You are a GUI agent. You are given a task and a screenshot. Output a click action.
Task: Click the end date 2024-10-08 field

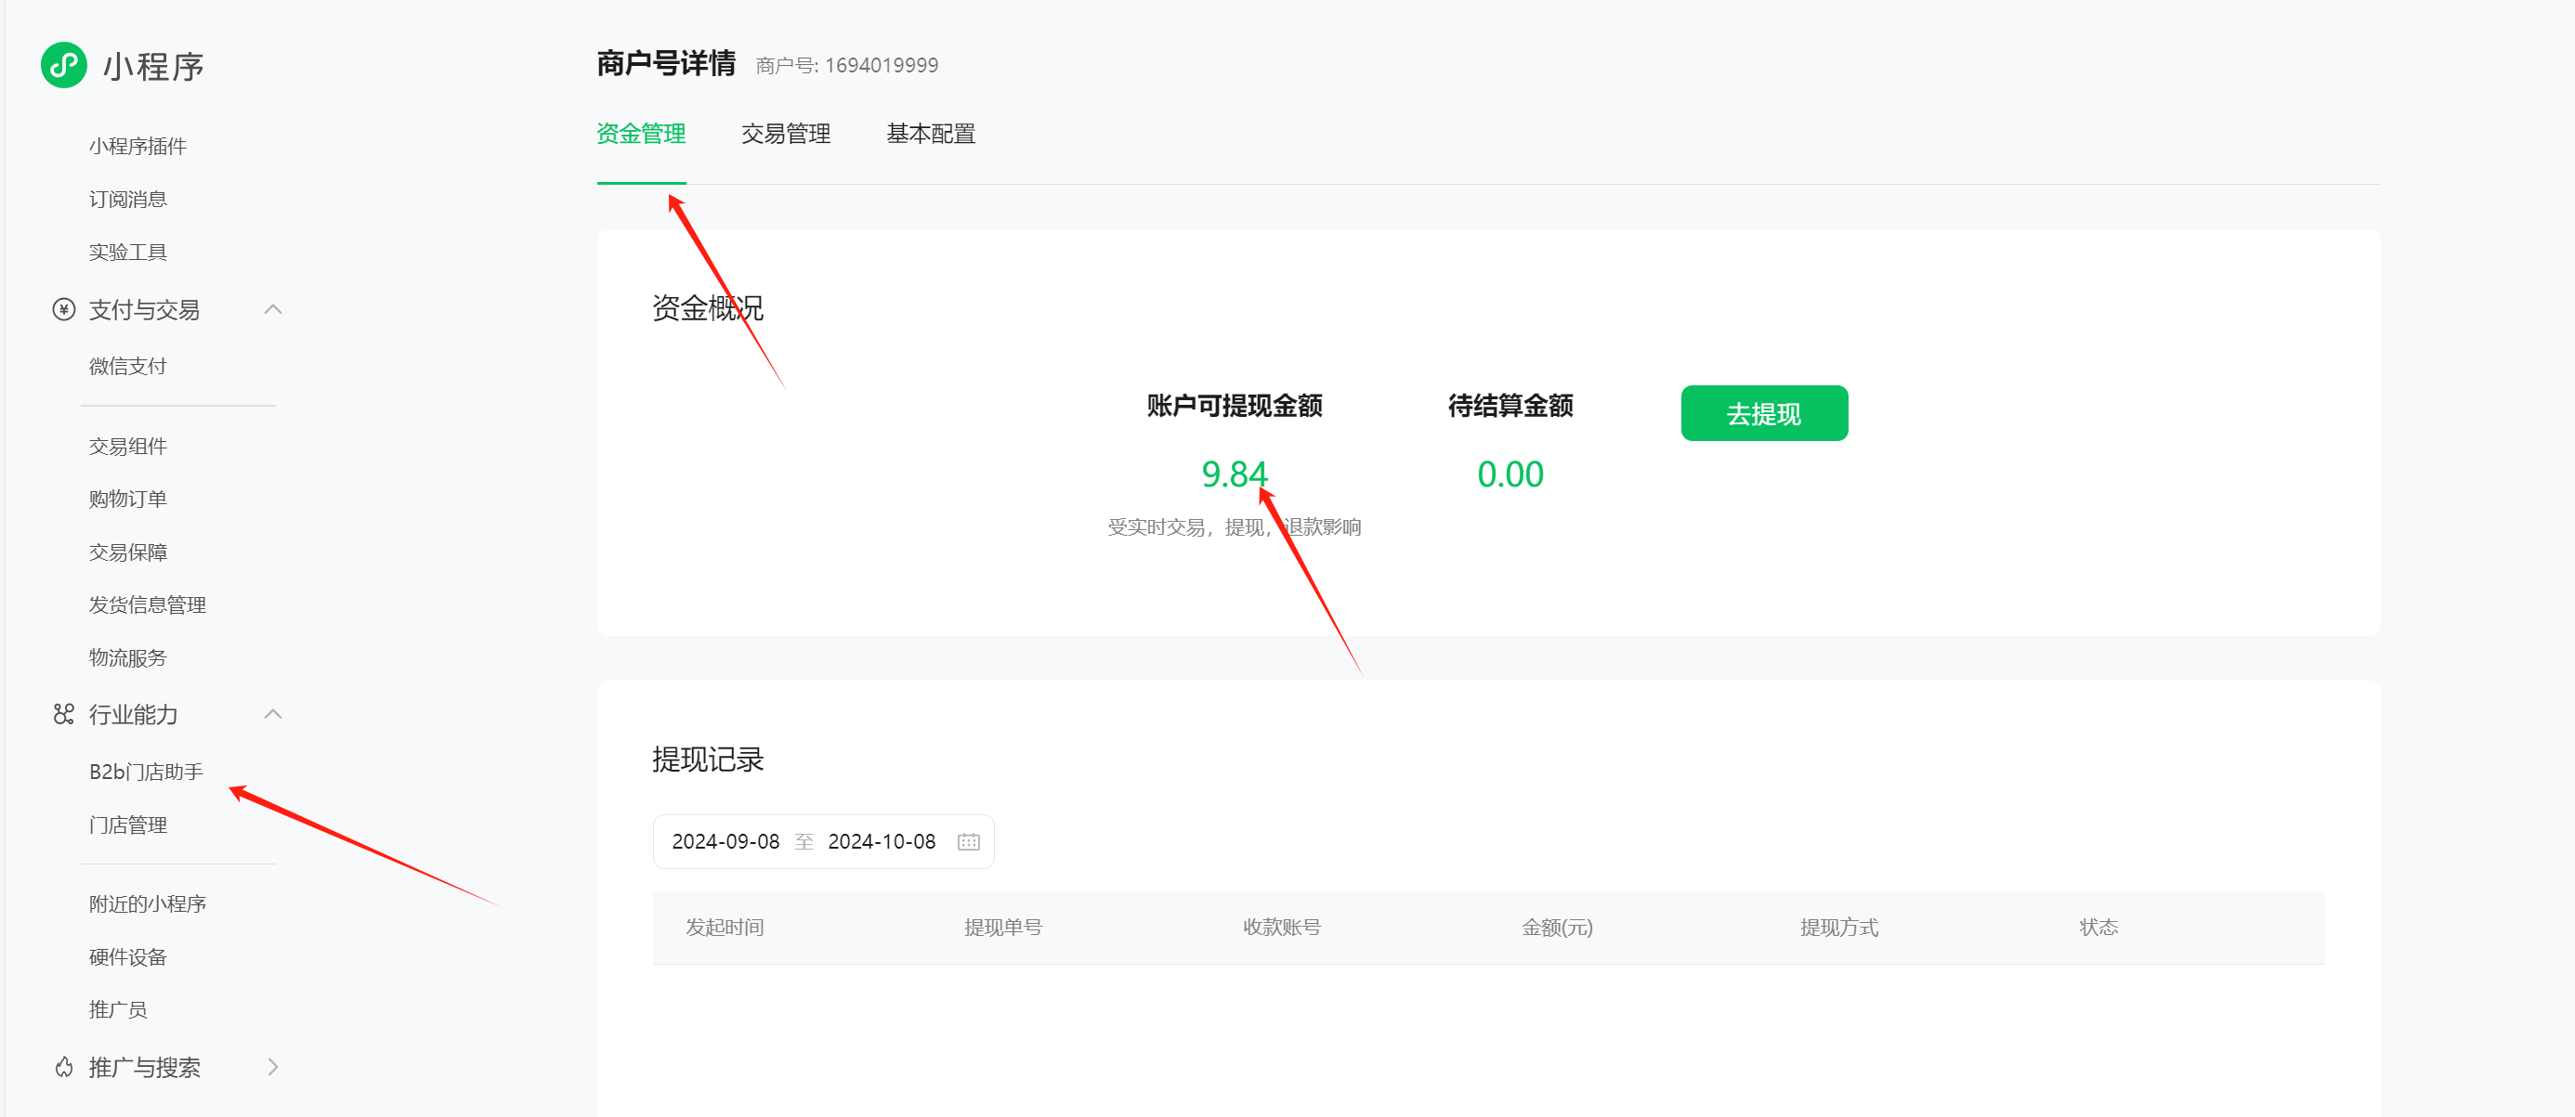[x=881, y=841]
